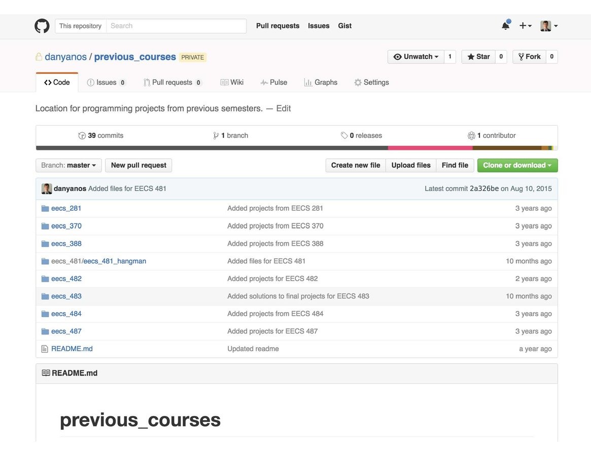Open the notifications bell icon

tap(506, 25)
